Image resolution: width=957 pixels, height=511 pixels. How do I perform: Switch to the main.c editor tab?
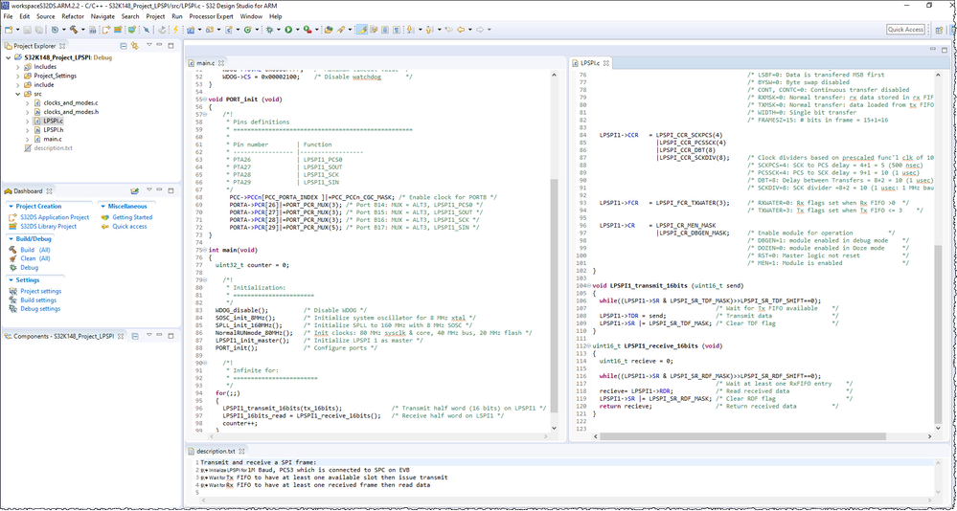205,63
